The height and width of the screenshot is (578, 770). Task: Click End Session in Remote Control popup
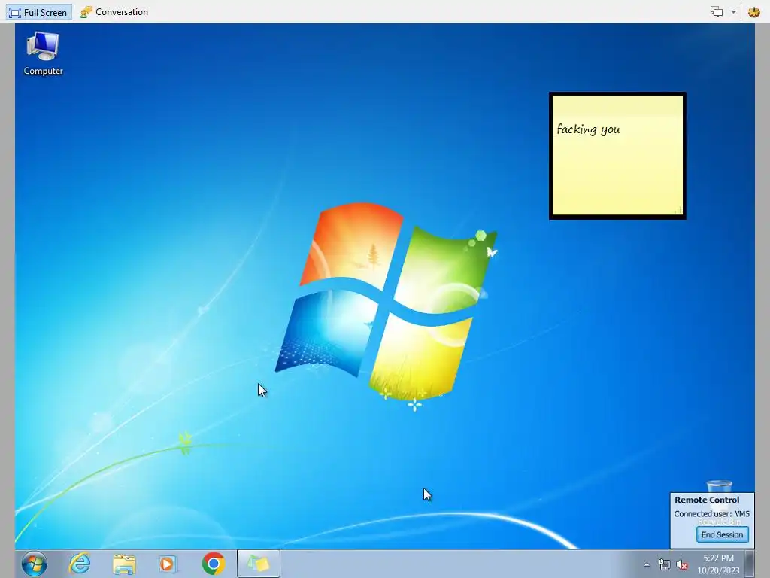coord(722,535)
